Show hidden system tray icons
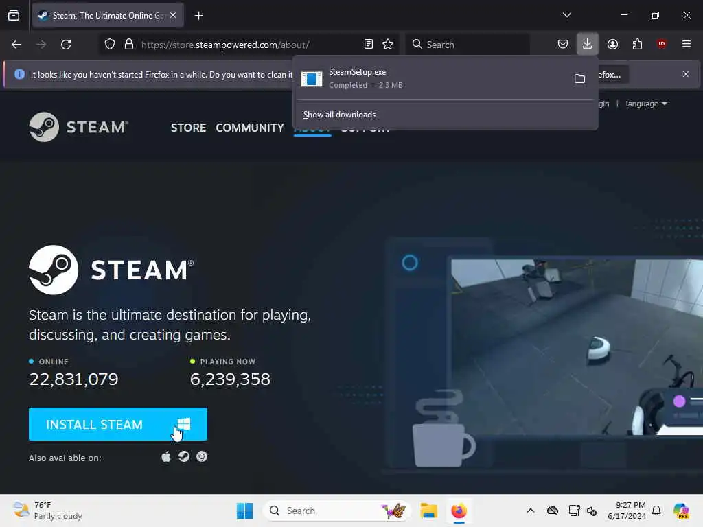The height and width of the screenshot is (527, 703). [531, 511]
